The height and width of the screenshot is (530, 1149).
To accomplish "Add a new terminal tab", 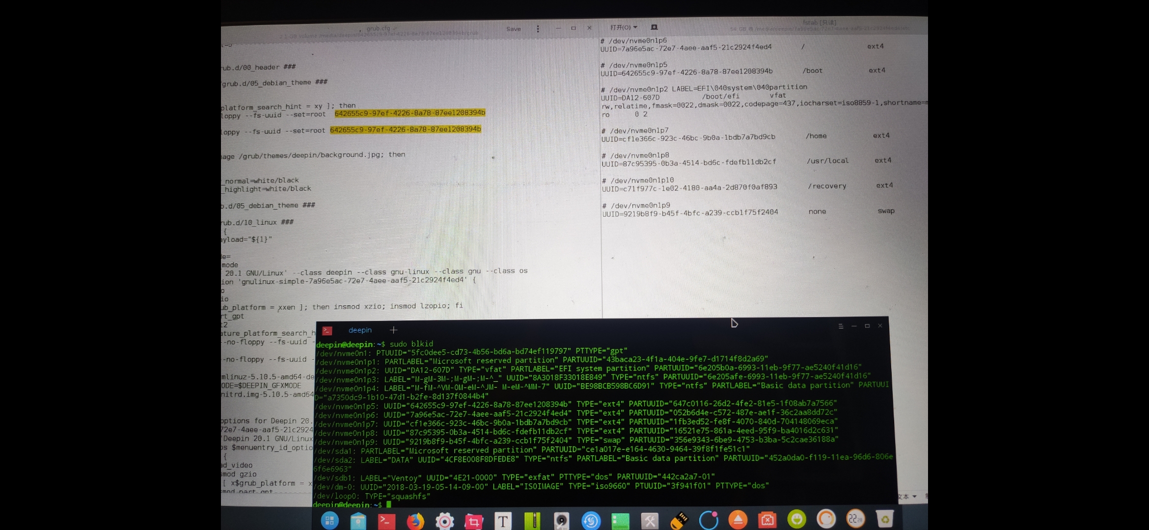I will pyautogui.click(x=393, y=330).
